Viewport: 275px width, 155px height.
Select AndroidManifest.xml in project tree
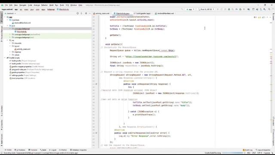pyautogui.click(x=21, y=23)
